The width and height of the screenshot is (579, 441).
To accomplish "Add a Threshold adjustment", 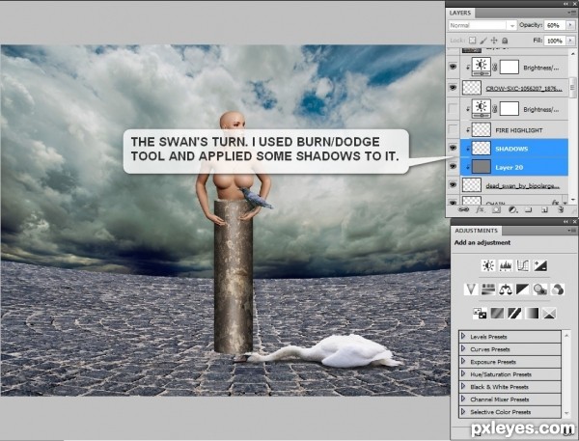I will point(514,314).
